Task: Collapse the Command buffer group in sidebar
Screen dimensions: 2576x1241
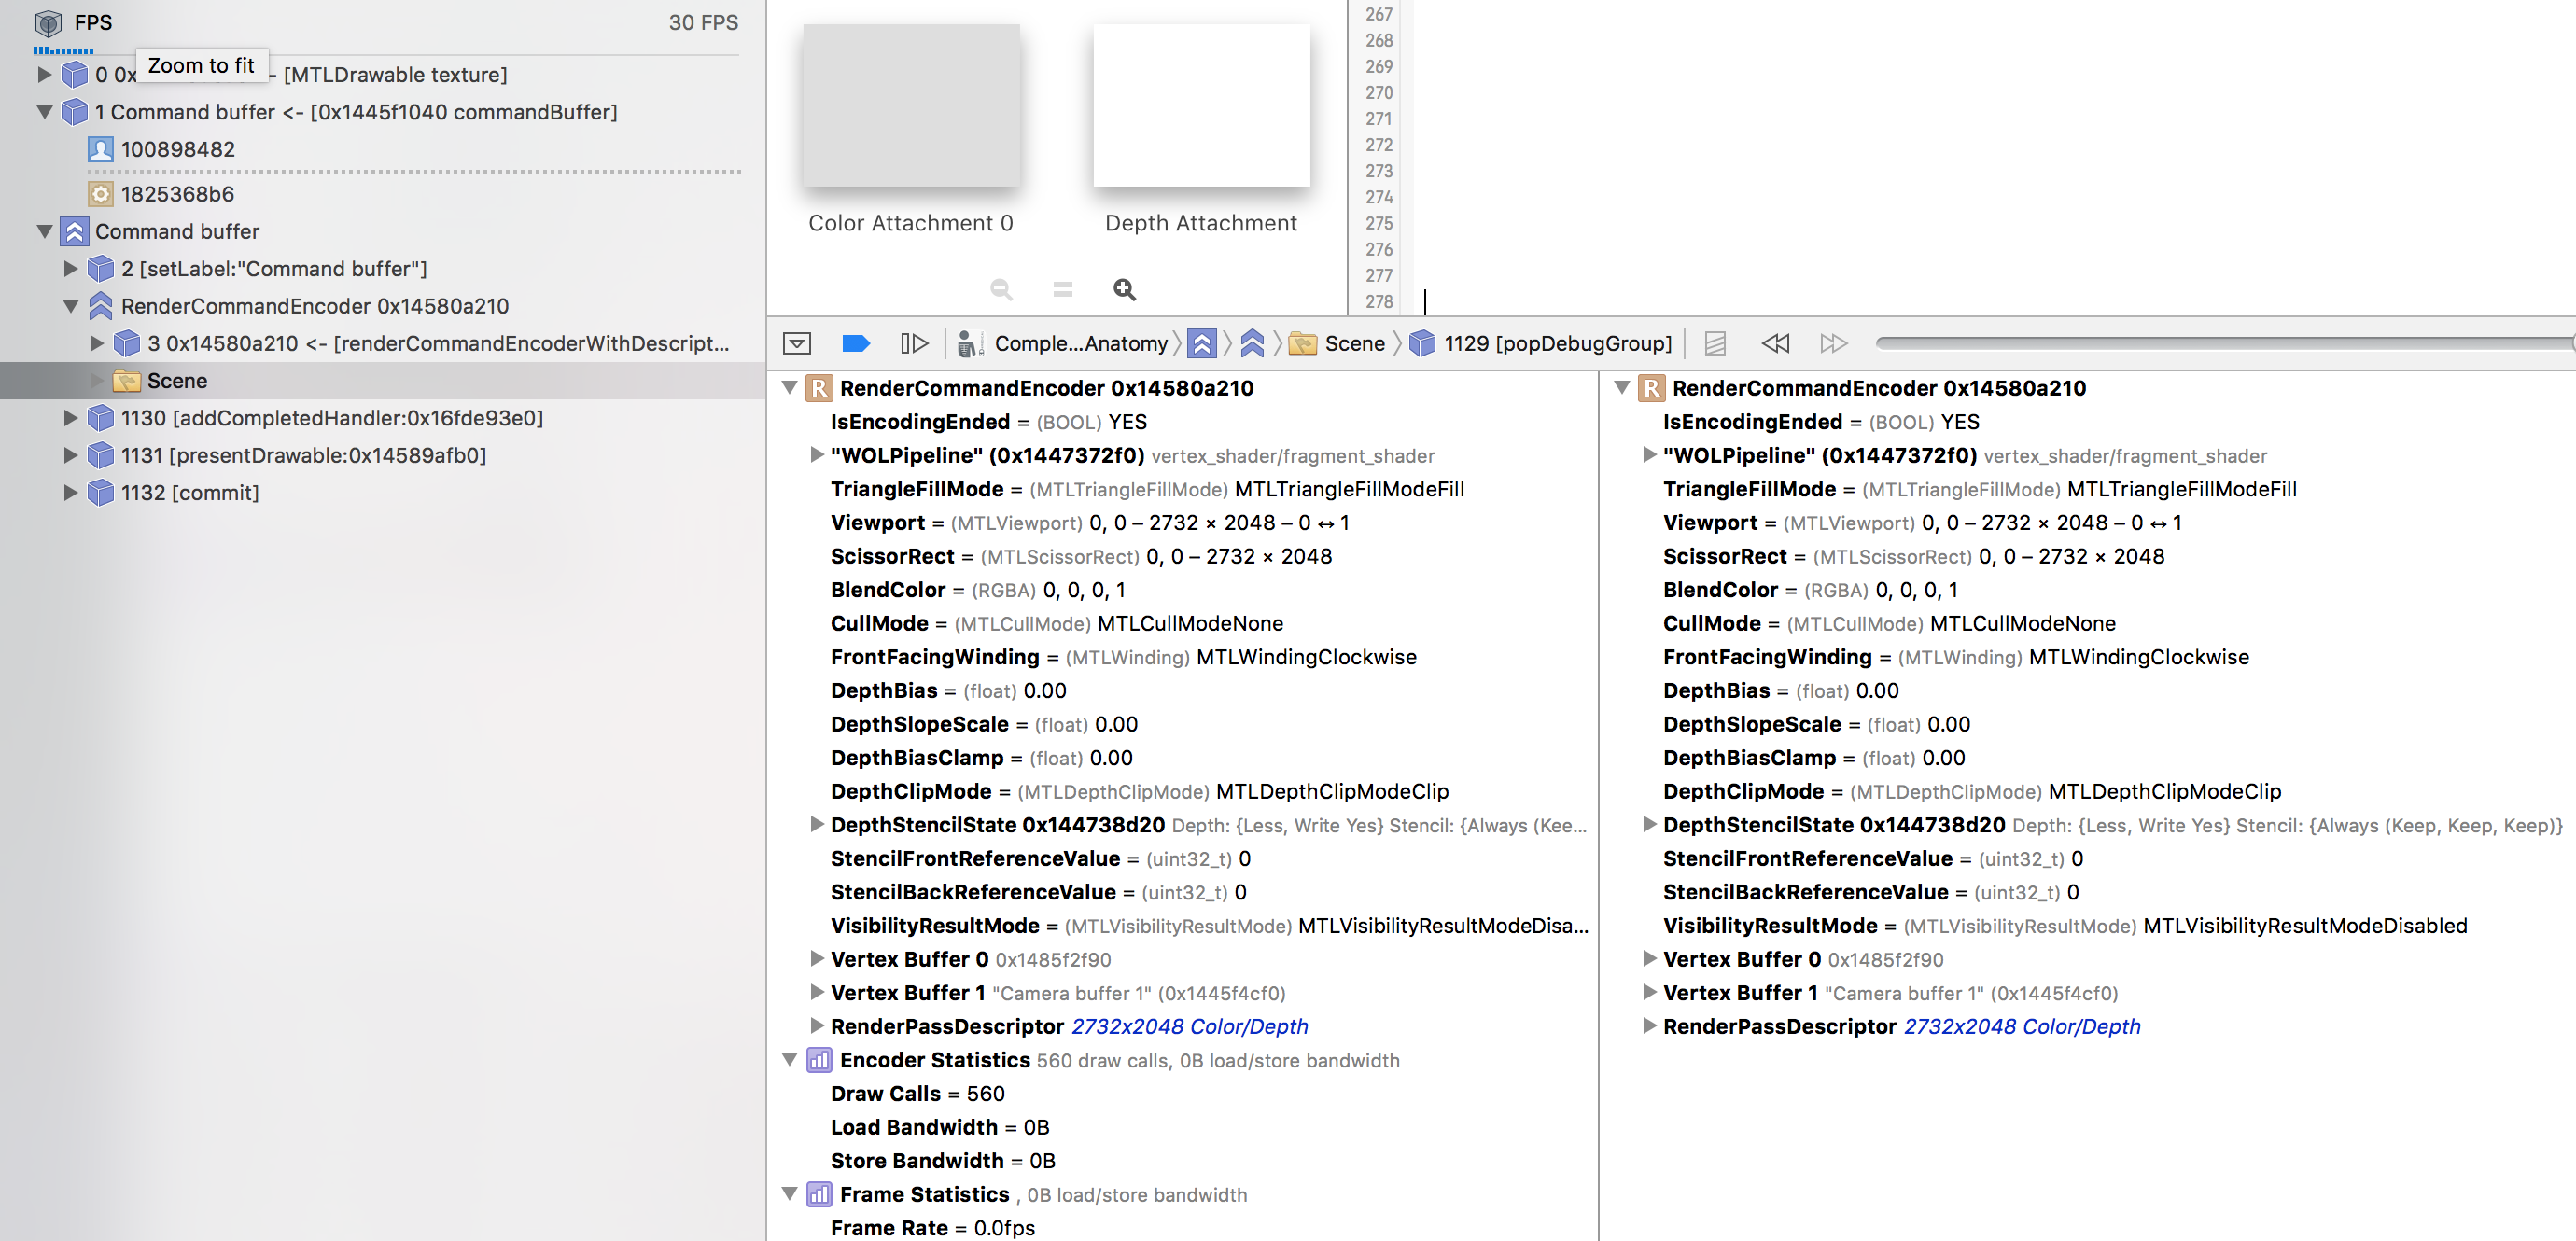Action: click(x=44, y=231)
